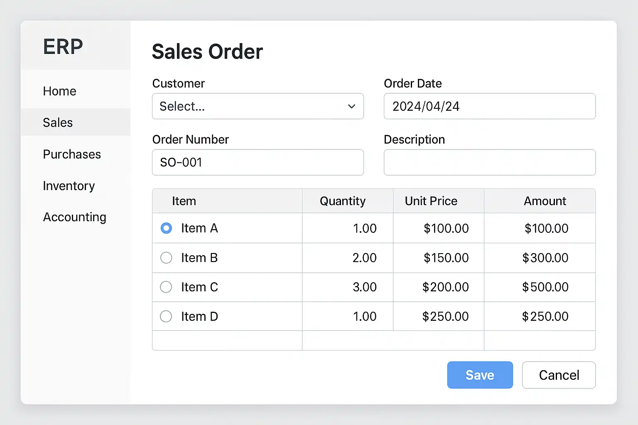Choose the Item C radio button
Viewport: 638px width, 425px height.
[x=166, y=287]
